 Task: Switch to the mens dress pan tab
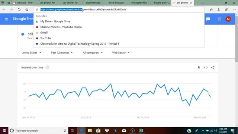(x=114, y=3)
